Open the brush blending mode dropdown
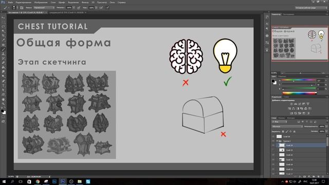 (x=44, y=8)
